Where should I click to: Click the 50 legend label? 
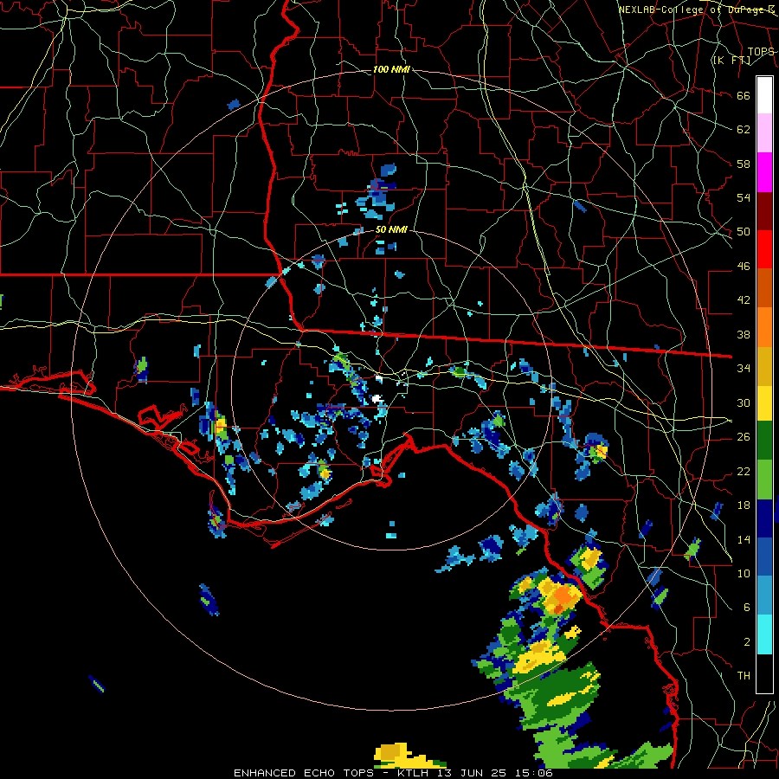pos(744,232)
